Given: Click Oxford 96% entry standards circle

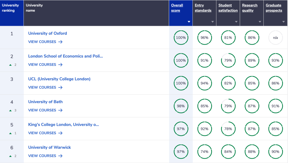Looking at the screenshot, I should [205, 37].
